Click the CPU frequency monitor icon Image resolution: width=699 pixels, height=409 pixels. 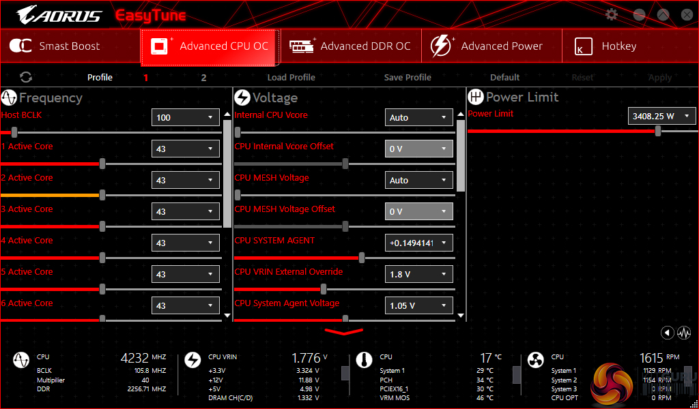[x=21, y=360]
